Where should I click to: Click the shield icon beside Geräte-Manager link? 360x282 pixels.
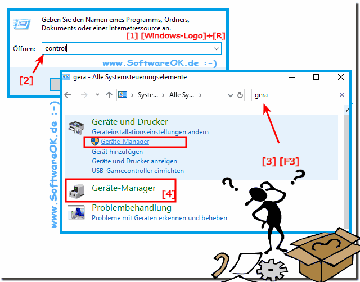(95, 142)
